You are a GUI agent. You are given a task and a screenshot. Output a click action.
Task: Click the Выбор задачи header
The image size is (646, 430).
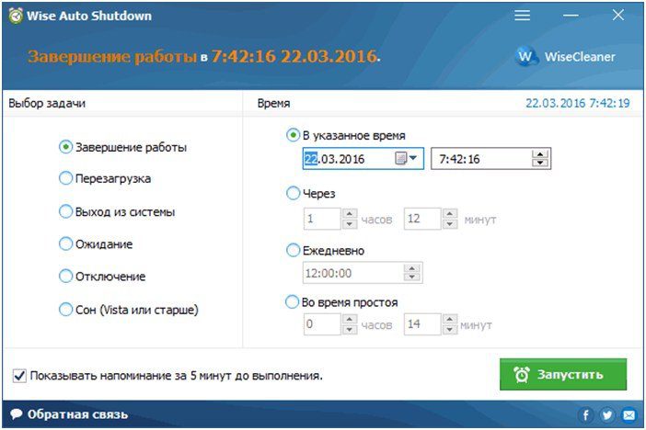coord(47,103)
